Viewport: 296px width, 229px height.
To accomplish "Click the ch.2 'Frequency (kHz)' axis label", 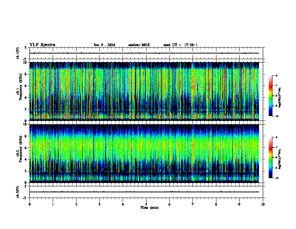I will (21, 149).
